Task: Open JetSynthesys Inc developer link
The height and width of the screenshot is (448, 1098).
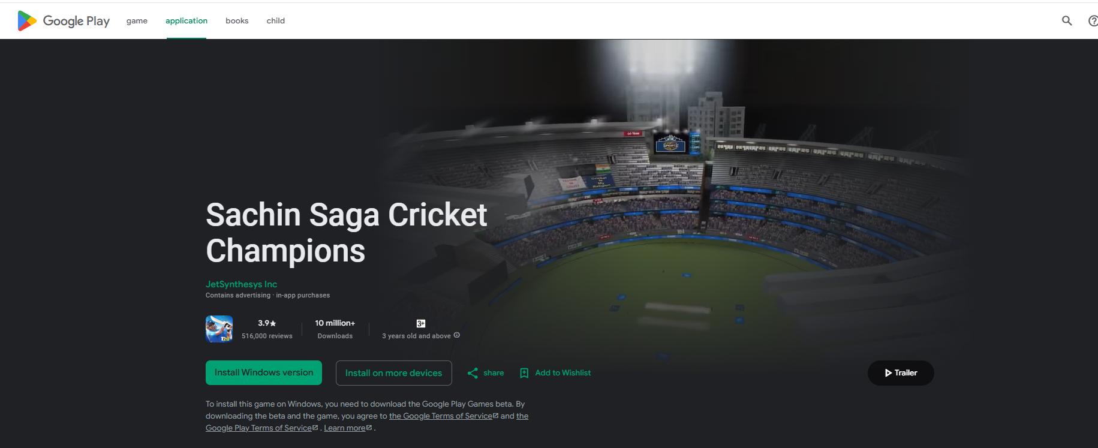Action: point(241,284)
